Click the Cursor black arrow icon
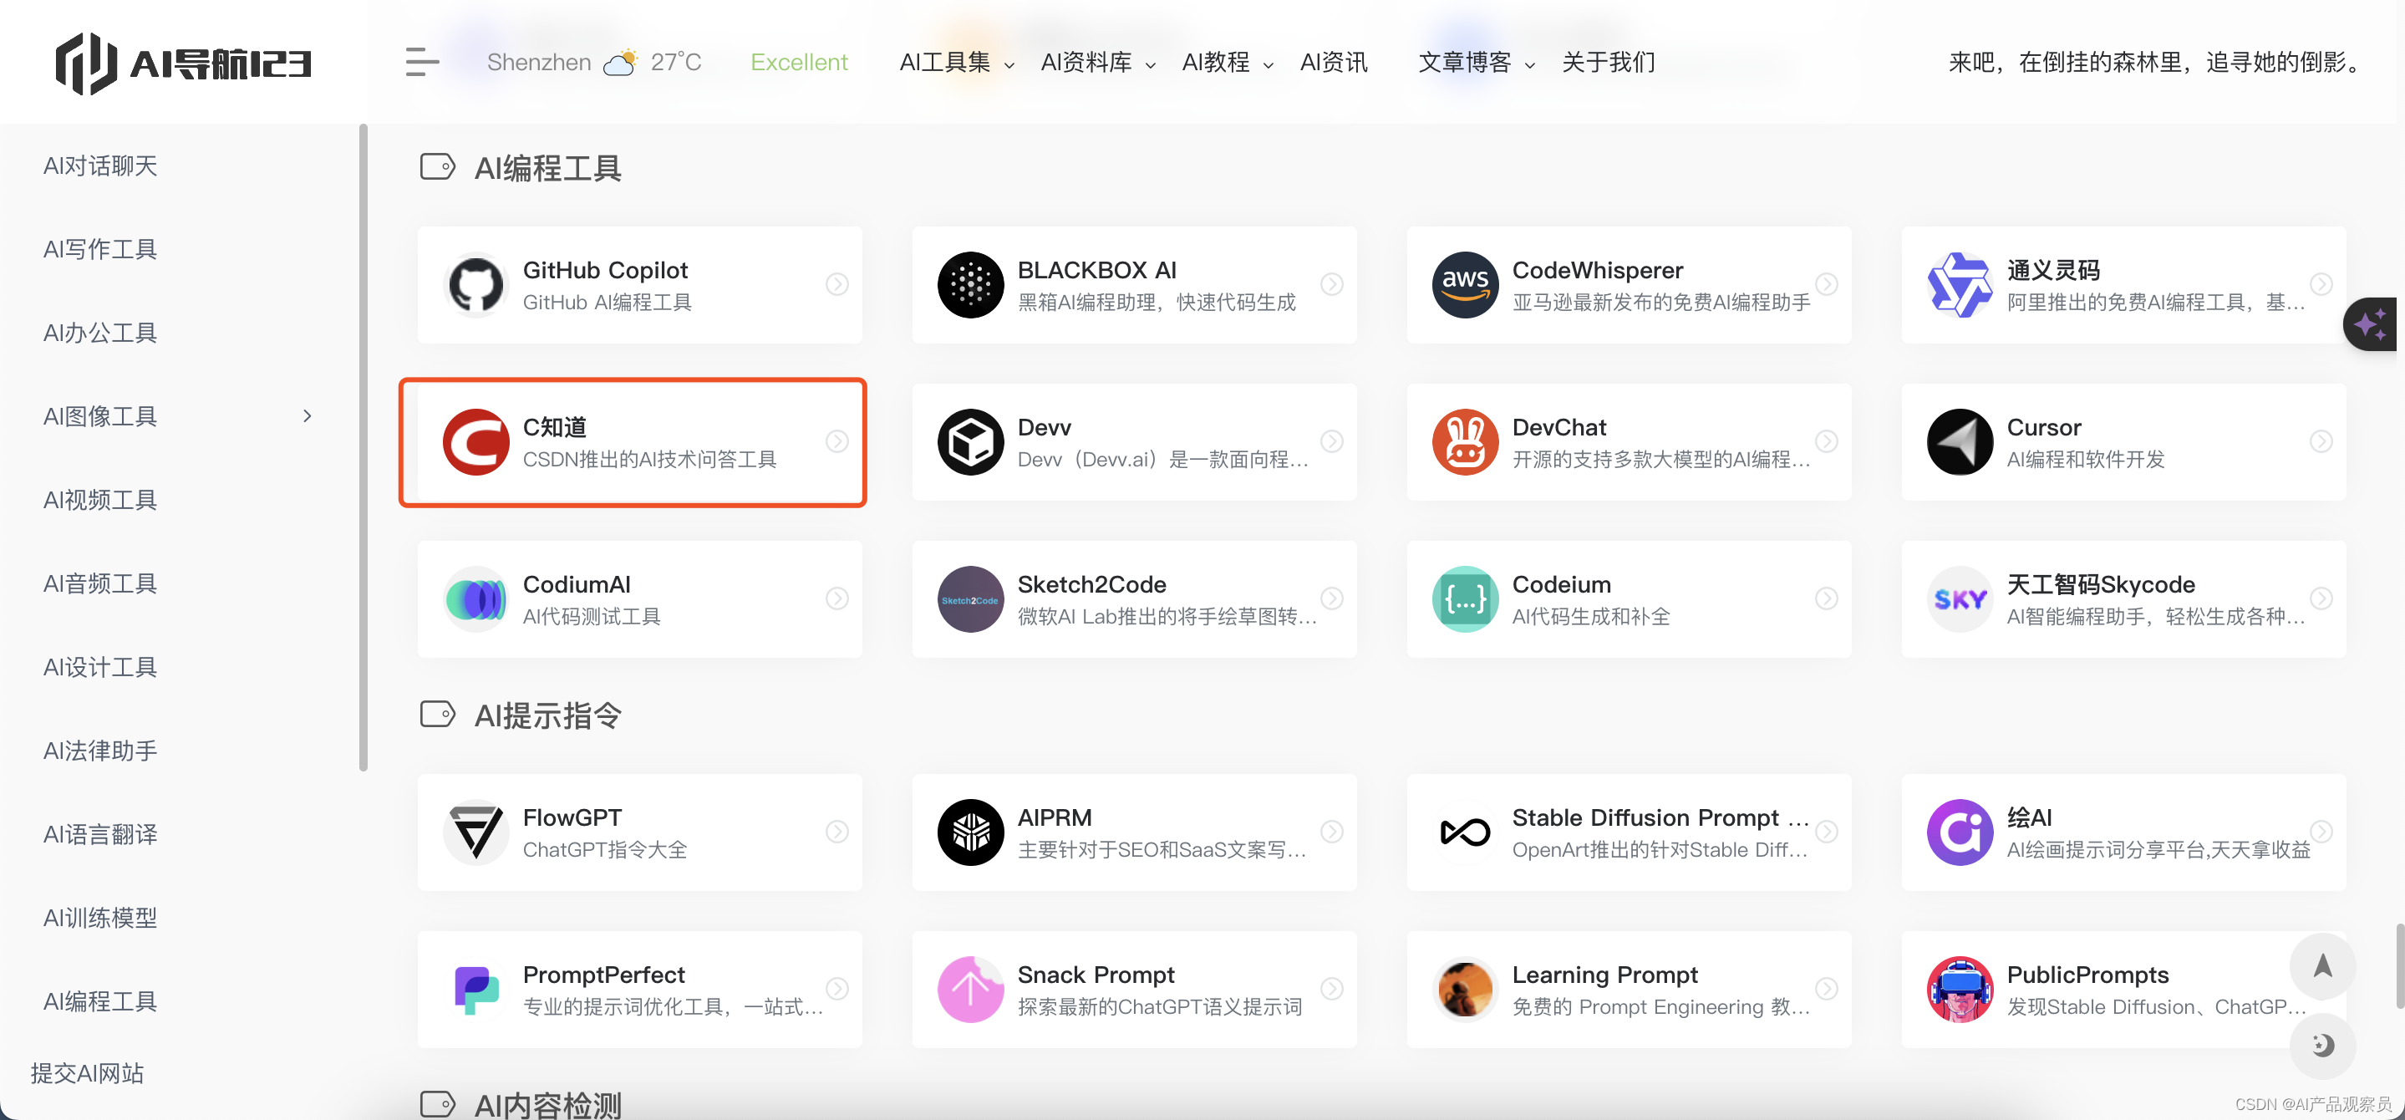Screen dimensions: 2405x1120 [1960, 442]
